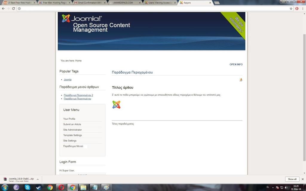Open 'Παράδειγμα Περιεχομένου 2' link
This screenshot has height=191, width=306.
(x=79, y=95)
